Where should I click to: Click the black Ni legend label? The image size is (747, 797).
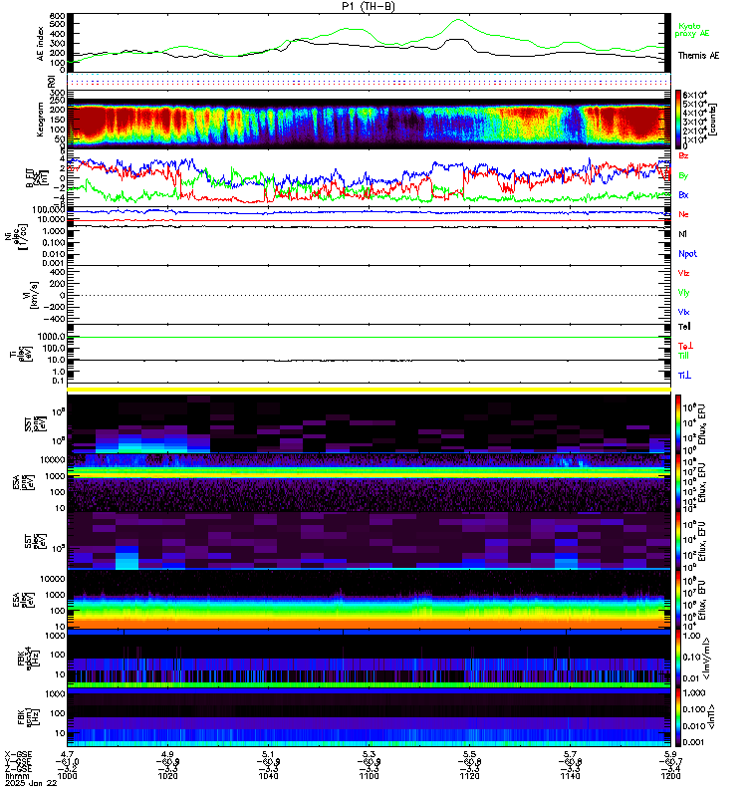(x=682, y=234)
